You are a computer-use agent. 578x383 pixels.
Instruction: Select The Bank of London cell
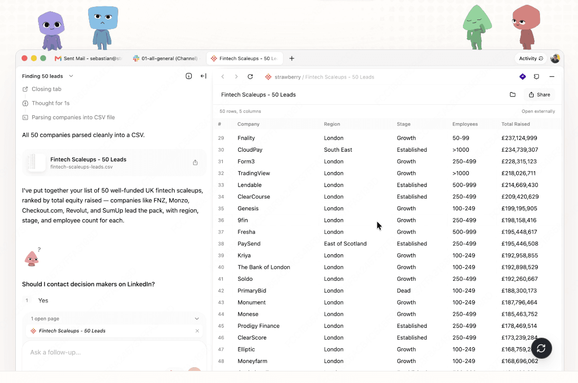coord(263,267)
